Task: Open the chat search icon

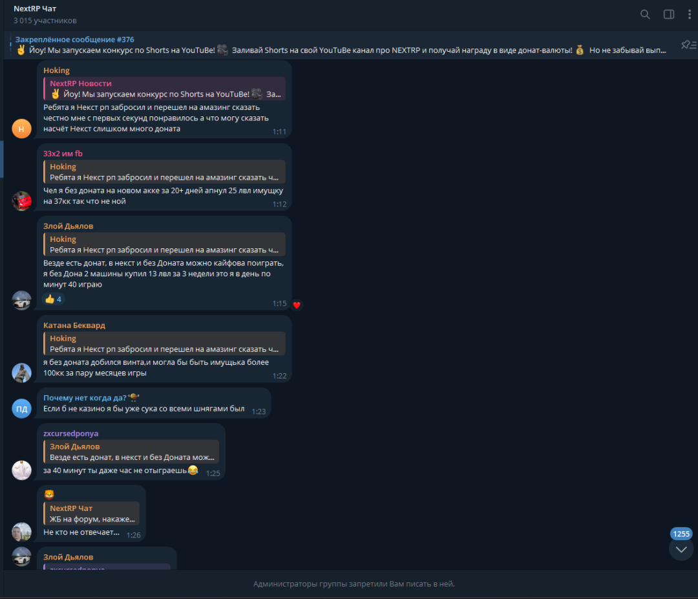Action: 645,14
